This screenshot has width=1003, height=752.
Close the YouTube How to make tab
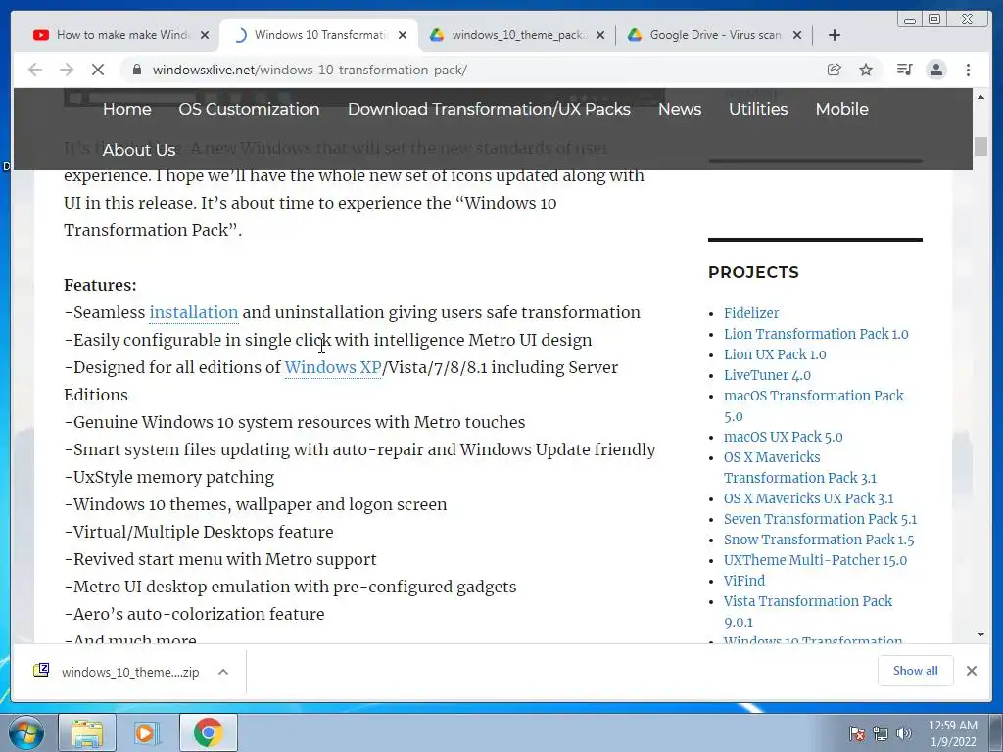tap(205, 35)
